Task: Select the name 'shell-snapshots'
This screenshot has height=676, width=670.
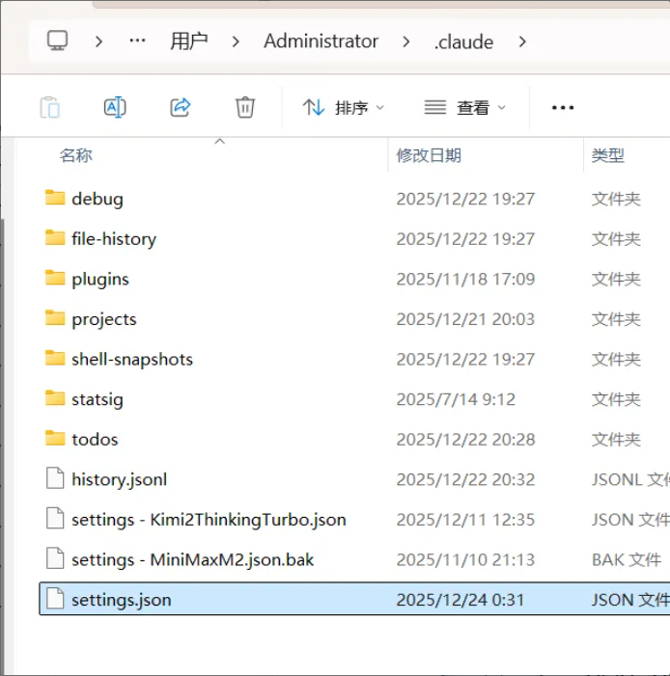Action: point(132,359)
